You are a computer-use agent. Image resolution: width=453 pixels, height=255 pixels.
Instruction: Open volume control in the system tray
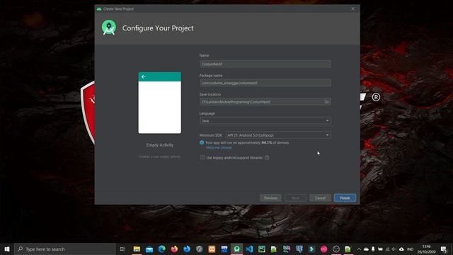(x=394, y=249)
